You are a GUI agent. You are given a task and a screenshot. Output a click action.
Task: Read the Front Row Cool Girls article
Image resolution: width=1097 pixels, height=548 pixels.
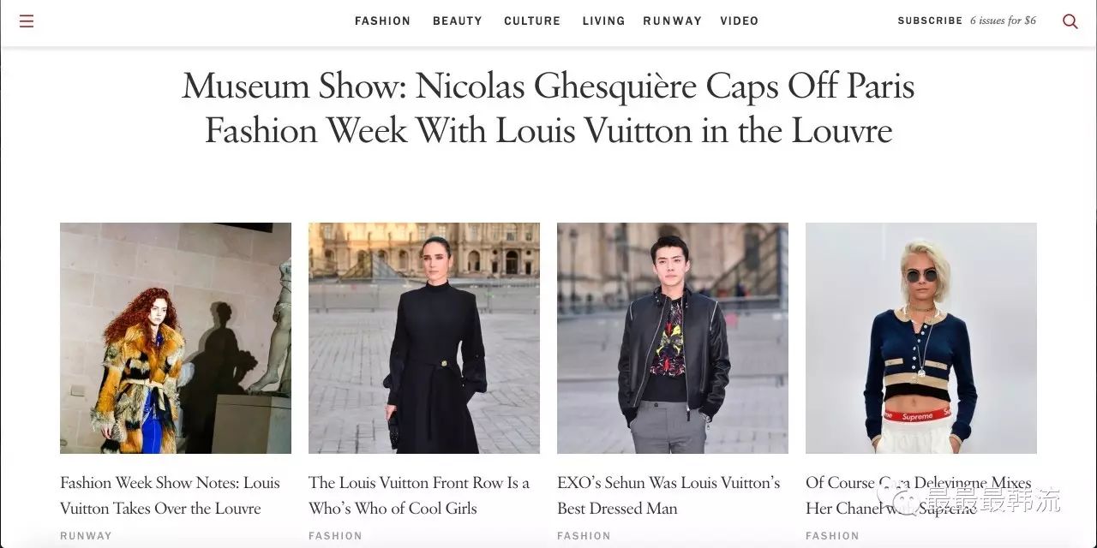pos(419,495)
